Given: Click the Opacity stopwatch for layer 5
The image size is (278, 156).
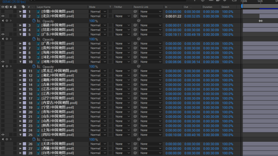Looking at the screenshot, I should pos(34,39).
